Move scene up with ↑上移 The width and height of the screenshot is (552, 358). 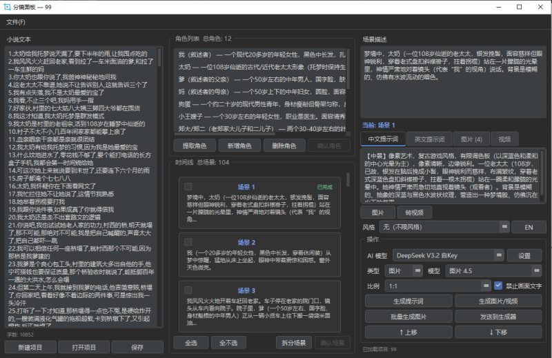408,331
